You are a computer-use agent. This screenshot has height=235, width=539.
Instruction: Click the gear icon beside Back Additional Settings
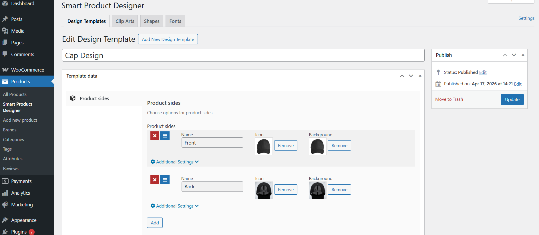click(x=153, y=206)
